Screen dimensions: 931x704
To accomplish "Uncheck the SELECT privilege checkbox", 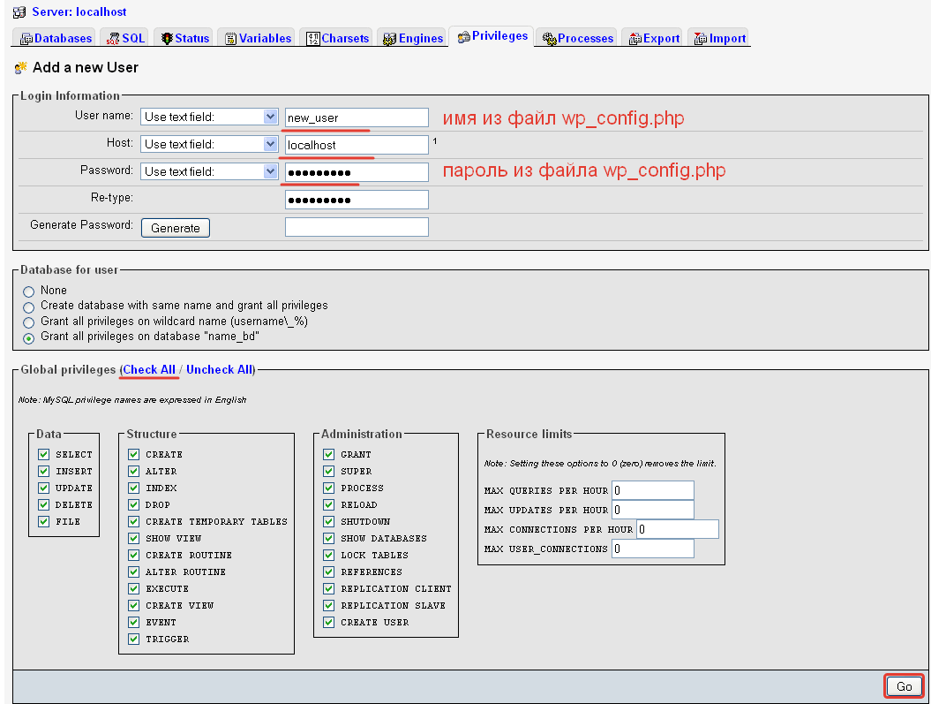I will 43,454.
